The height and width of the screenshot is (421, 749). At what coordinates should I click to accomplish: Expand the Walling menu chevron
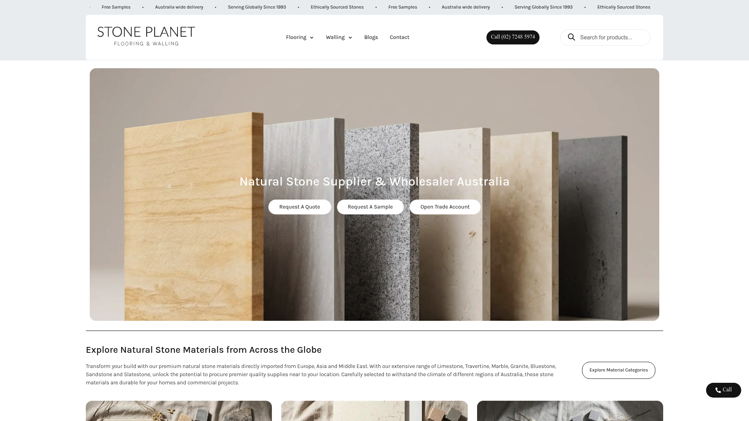(x=350, y=38)
